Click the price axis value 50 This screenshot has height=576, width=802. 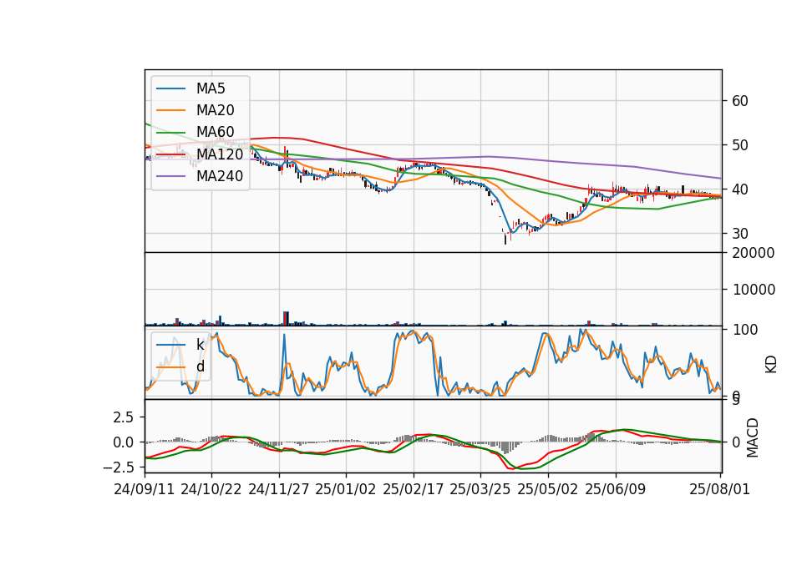[740, 145]
